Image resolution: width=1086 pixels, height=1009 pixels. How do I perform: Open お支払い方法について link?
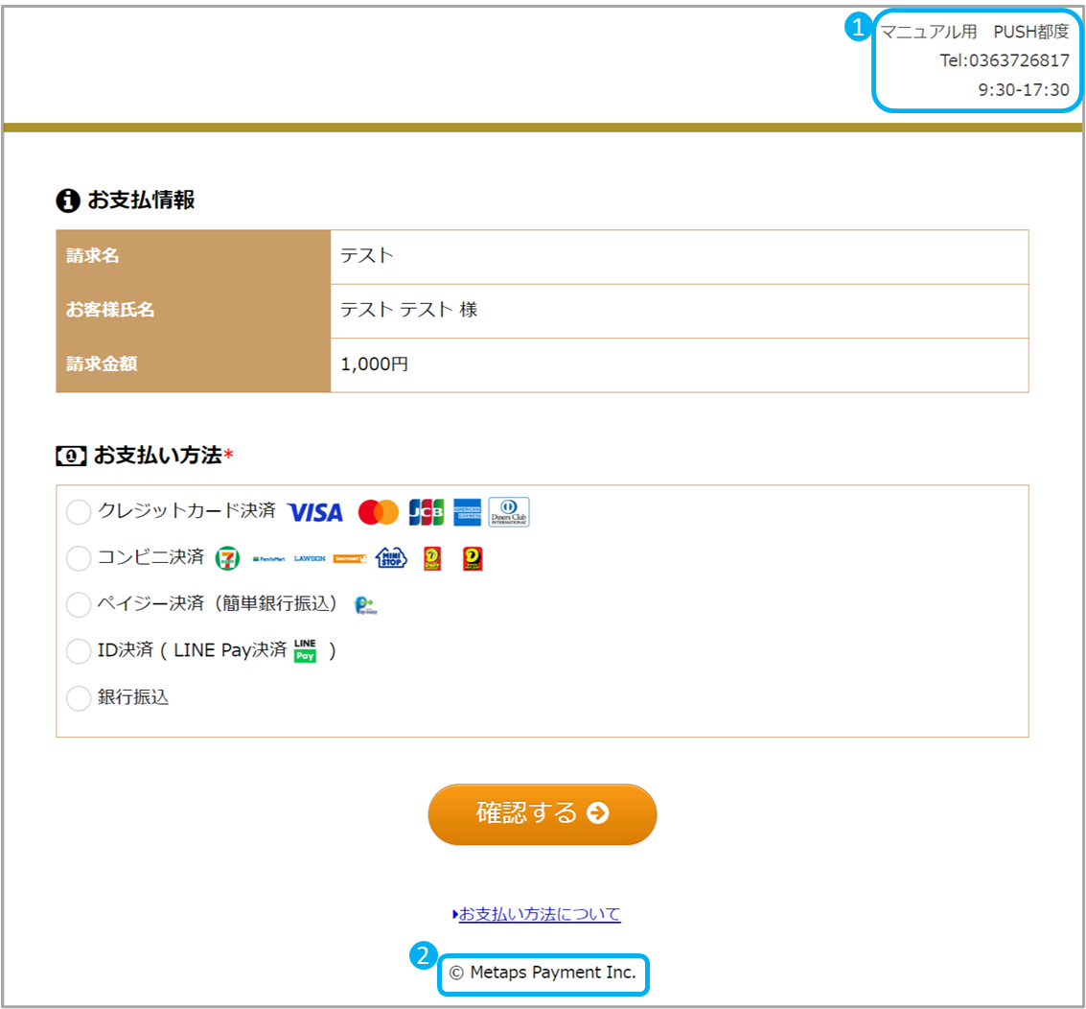tap(539, 914)
